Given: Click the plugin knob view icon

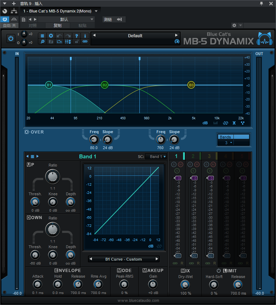Looking at the screenshot, I should (x=5, y=11).
